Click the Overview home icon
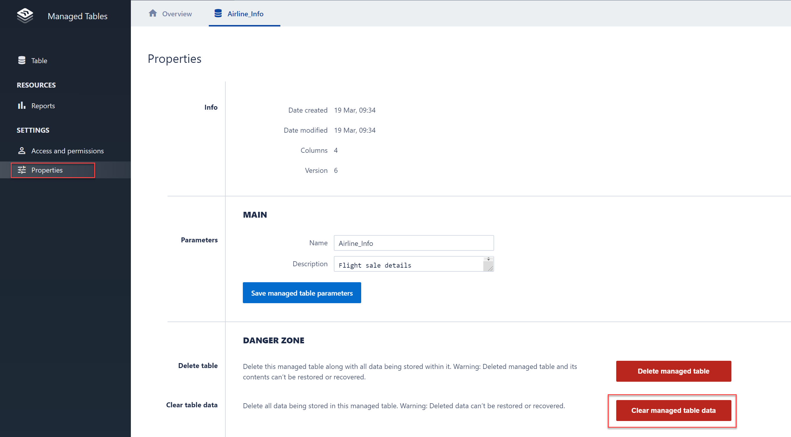The width and height of the screenshot is (791, 437). (x=153, y=13)
